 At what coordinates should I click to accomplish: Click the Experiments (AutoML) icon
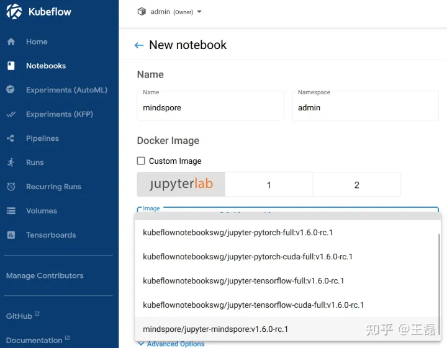click(x=11, y=90)
